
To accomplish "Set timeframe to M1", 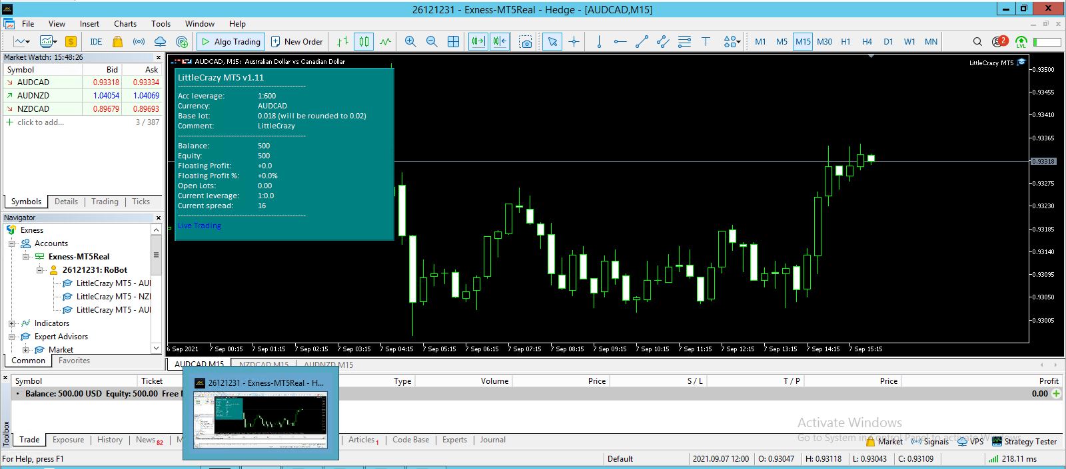I will [760, 41].
